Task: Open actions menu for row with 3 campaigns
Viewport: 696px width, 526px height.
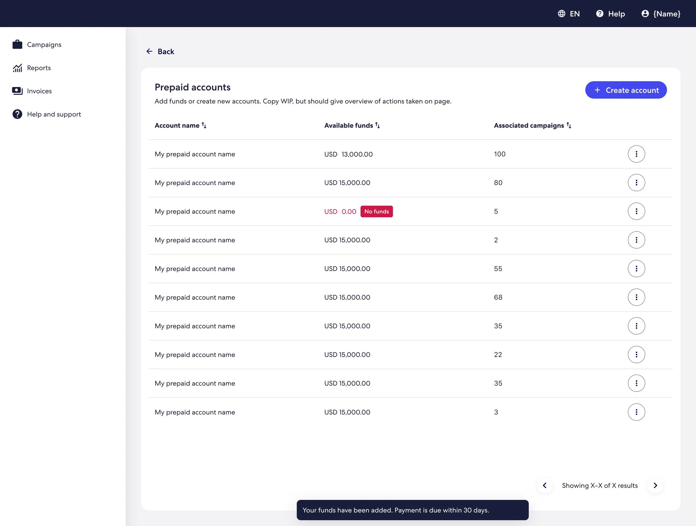Action: [636, 412]
